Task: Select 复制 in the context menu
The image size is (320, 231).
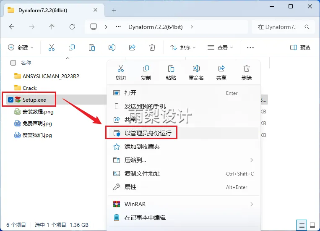Action: (146, 73)
